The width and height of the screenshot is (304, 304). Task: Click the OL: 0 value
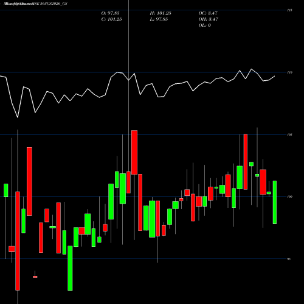pos(204,26)
